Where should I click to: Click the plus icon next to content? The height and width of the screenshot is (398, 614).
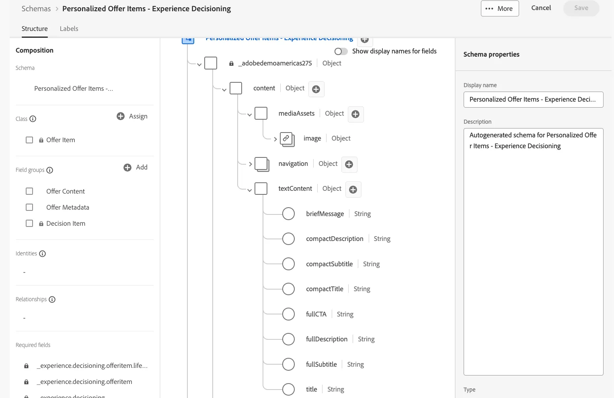316,89
